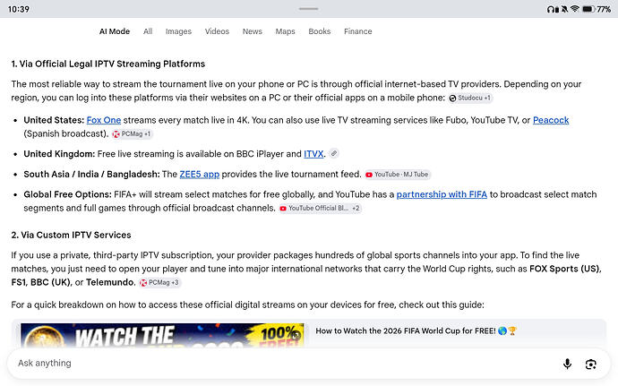Open Google Lens camera search icon
This screenshot has width=618, height=386.
pyautogui.click(x=590, y=364)
